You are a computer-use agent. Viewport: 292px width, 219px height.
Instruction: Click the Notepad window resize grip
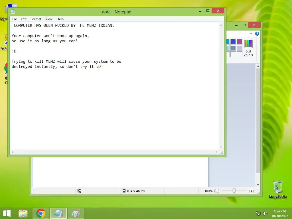click(x=222, y=153)
